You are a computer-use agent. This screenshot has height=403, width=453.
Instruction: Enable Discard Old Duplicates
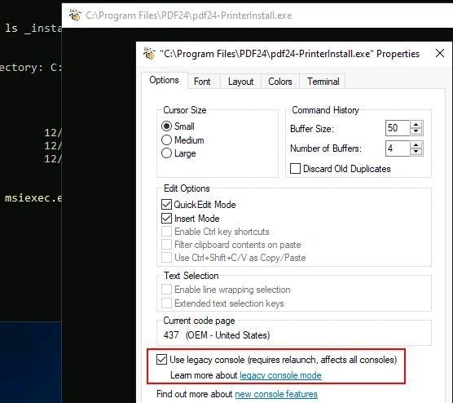pos(295,168)
